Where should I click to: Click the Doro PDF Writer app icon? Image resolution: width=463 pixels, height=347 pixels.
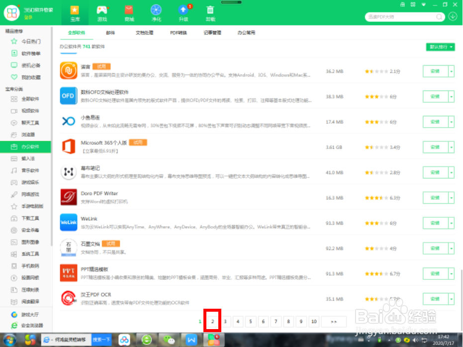(x=69, y=197)
